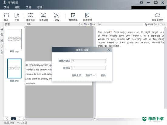Click the page number 2 indicator
The image size is (167, 125).
[13, 119]
